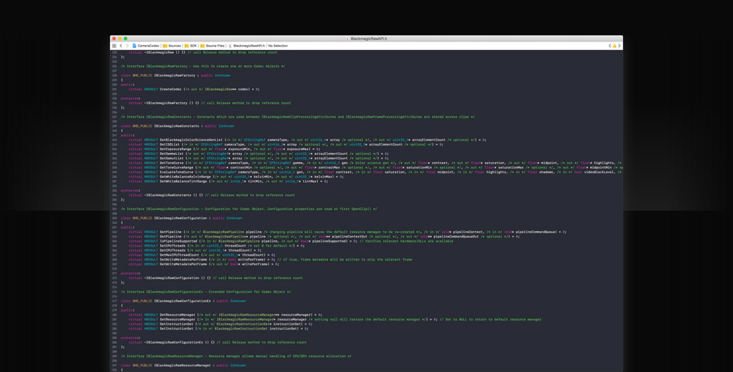This screenshot has width=733, height=372.
Task: Click the header file icon in title bar
Action: pos(347,39)
